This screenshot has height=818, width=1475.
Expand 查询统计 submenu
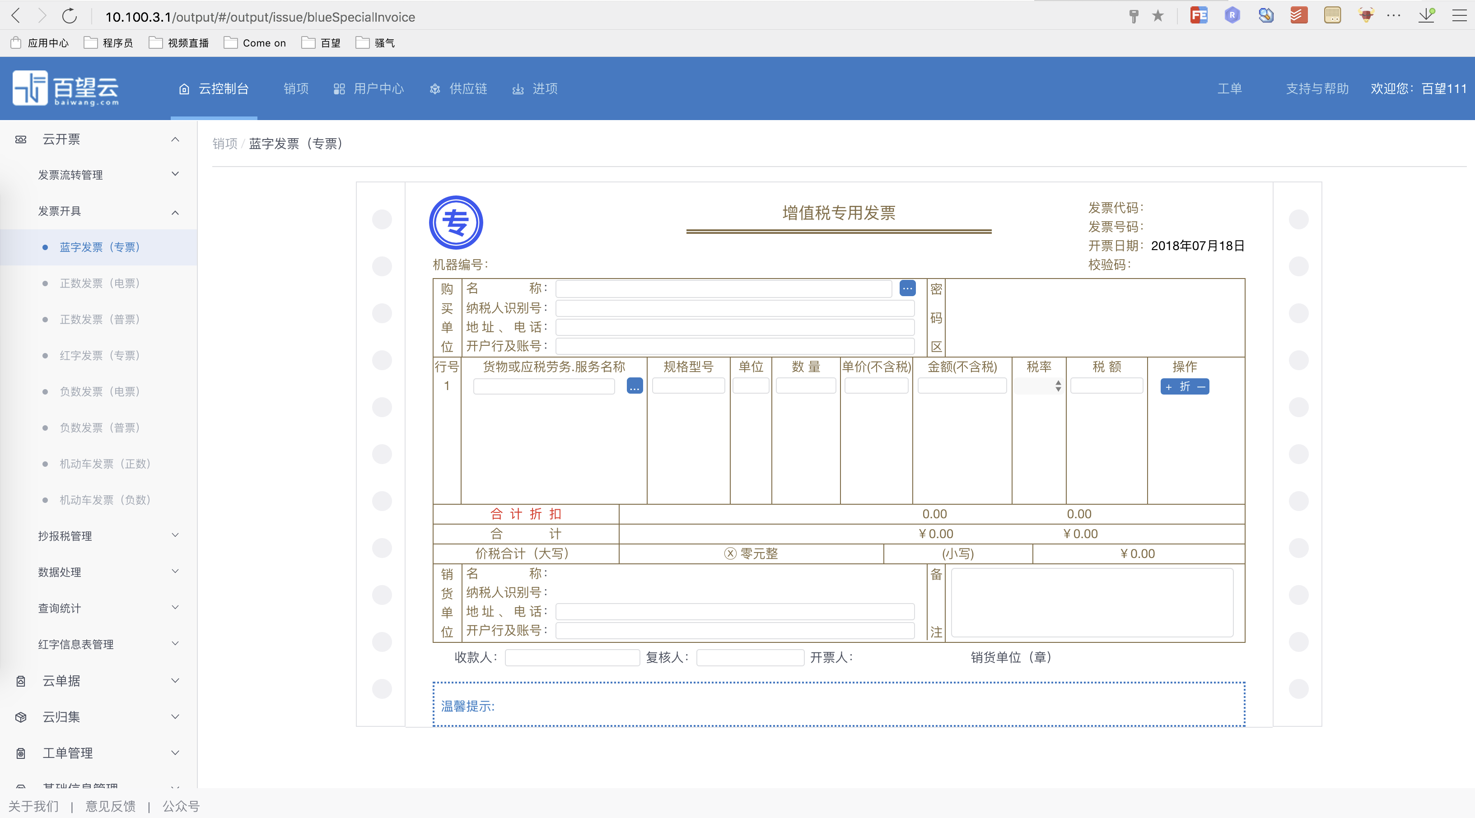[x=175, y=607]
